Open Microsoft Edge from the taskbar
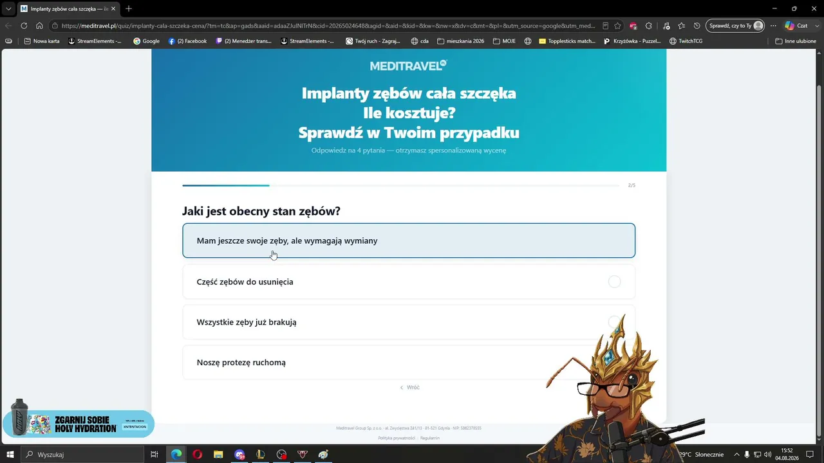Image resolution: width=824 pixels, height=463 pixels. point(176,455)
